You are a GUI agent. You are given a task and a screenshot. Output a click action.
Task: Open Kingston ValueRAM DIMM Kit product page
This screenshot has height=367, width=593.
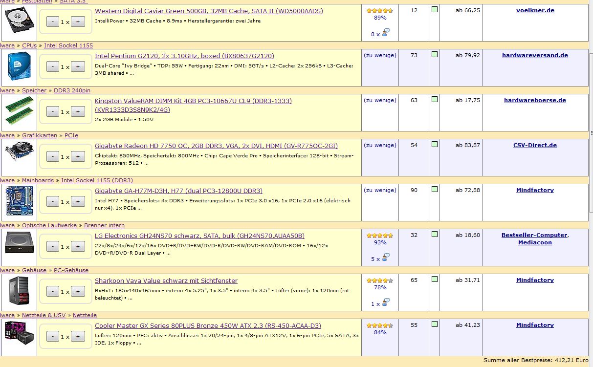click(x=193, y=101)
